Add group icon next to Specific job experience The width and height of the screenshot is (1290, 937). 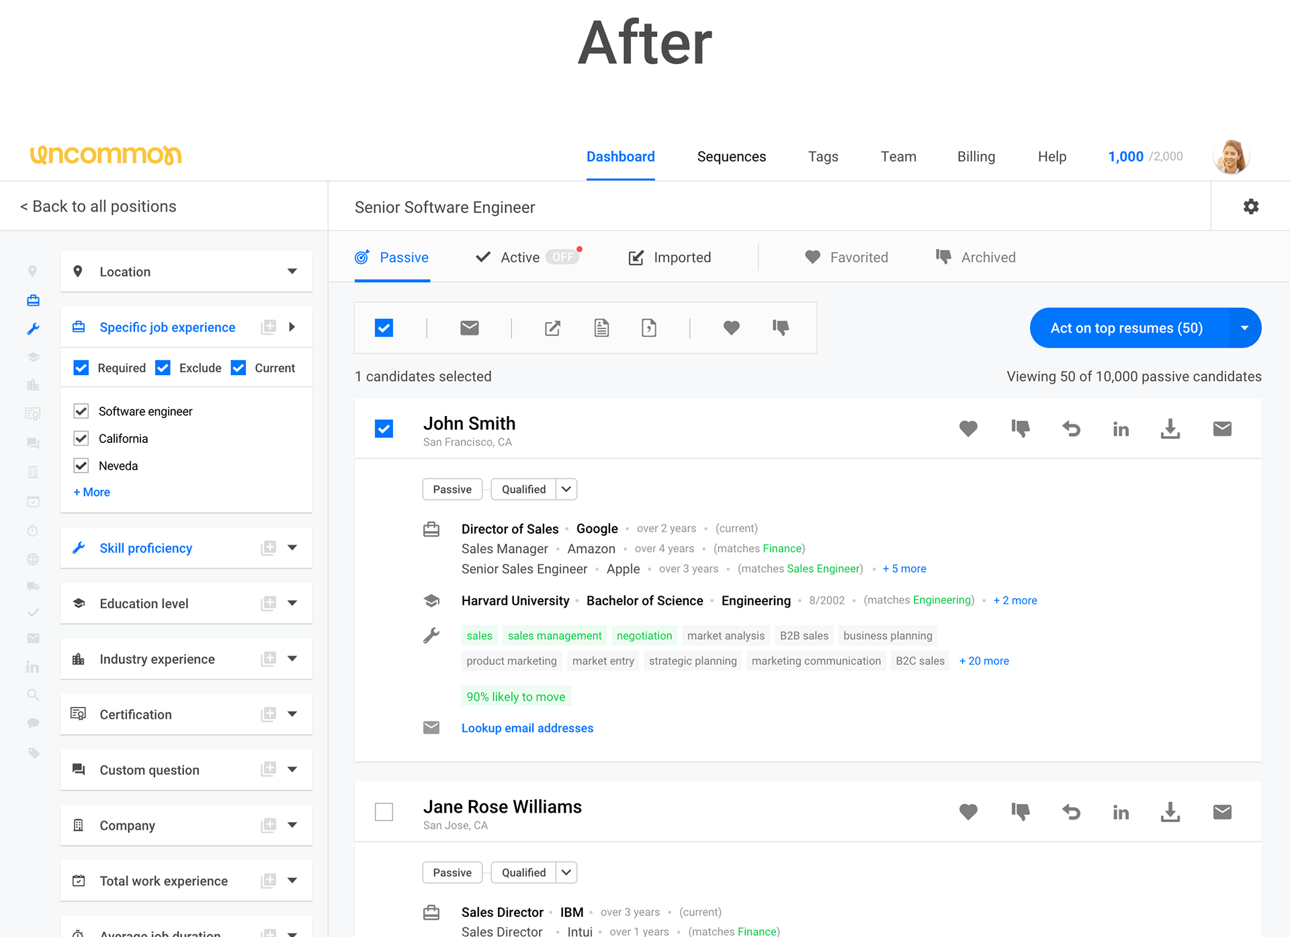point(269,327)
